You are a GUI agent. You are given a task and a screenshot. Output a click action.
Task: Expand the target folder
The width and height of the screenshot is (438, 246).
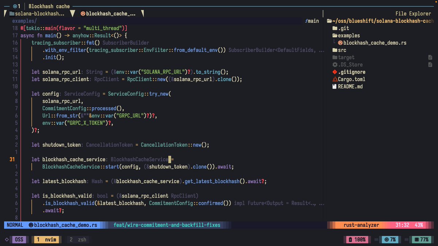coord(335,57)
